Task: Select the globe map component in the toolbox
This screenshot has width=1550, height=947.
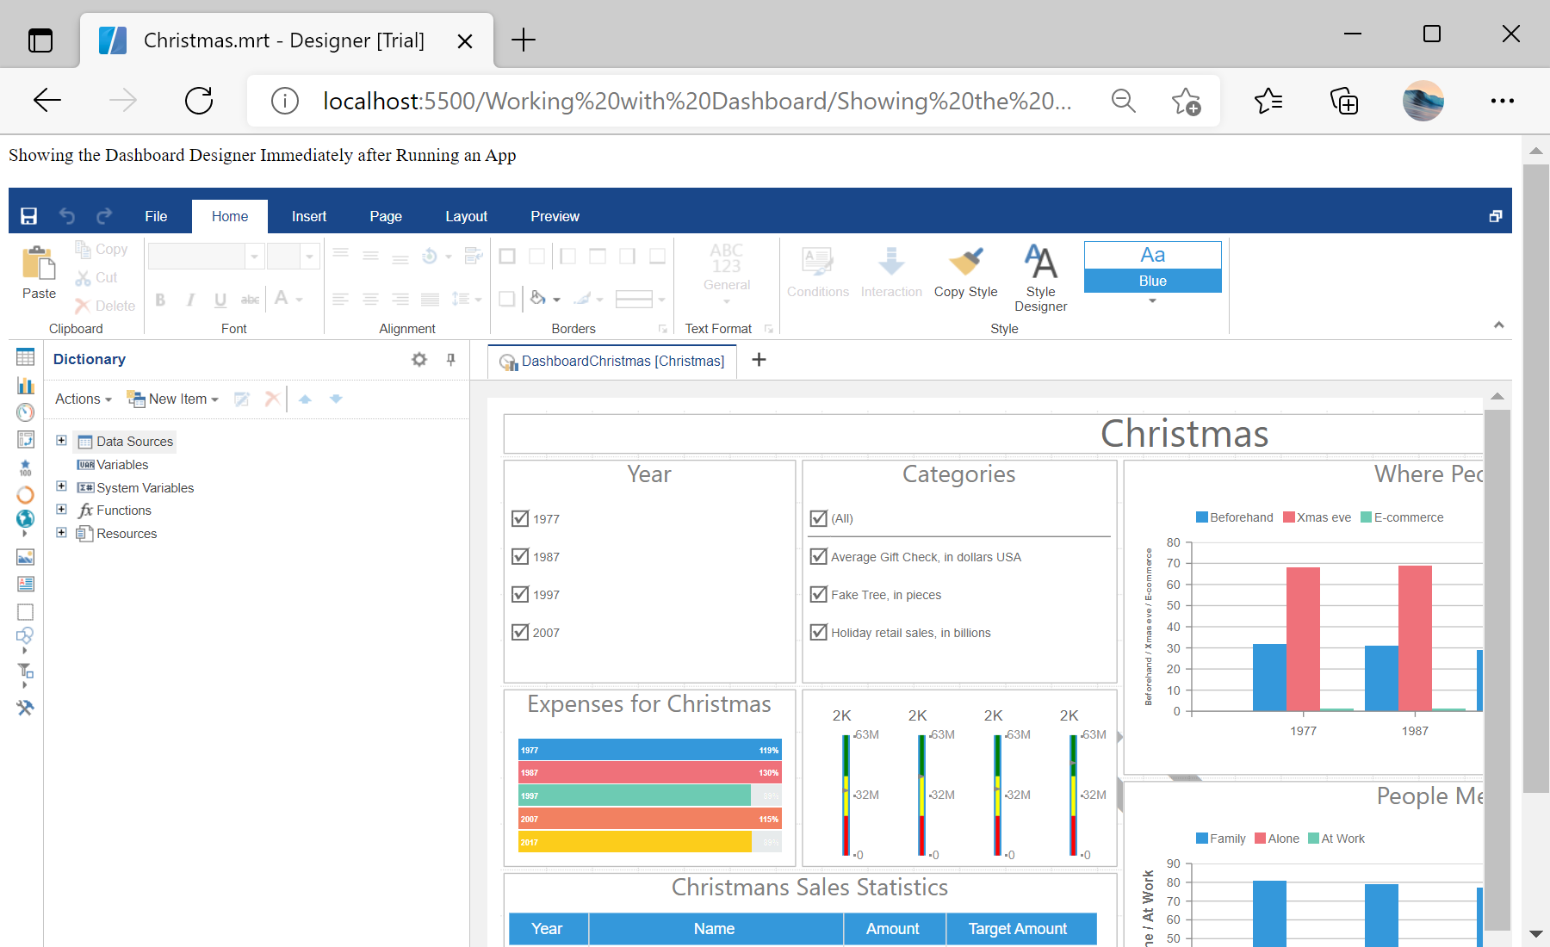Action: tap(25, 519)
